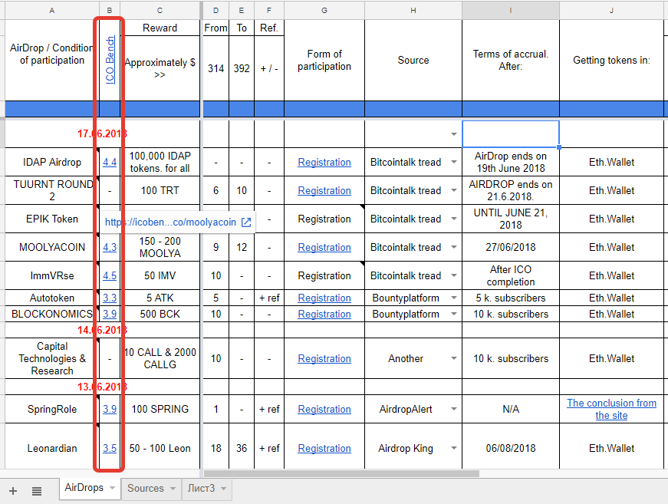Open Source dropdown in 17.06.2018 row

point(454,134)
